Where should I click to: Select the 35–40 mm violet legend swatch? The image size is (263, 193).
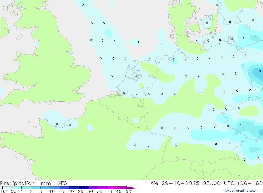point(103,188)
